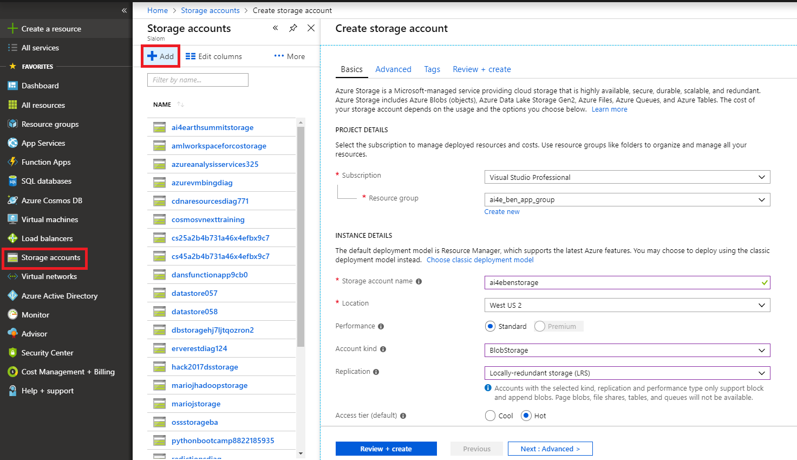Open the Replication dropdown
This screenshot has width=797, height=460.
pos(627,373)
